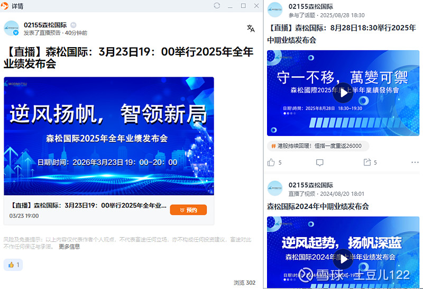Play the 守一不移 萬變可禦 video
Image resolution: width=423 pixels, height=289 pixels.
pyautogui.click(x=343, y=93)
